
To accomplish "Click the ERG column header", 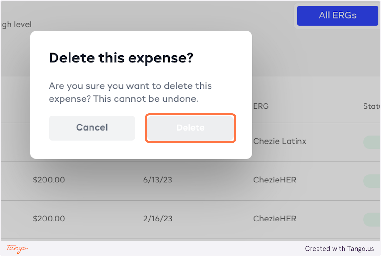I will click(261, 106).
